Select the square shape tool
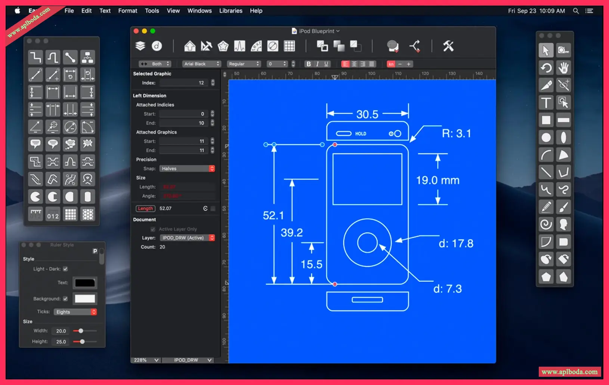This screenshot has height=385, width=609. 546,120
